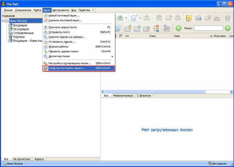Click the greyed-out save message toolbar icon
Image resolution: width=234 pixels, height=167 pixels.
[208, 18]
